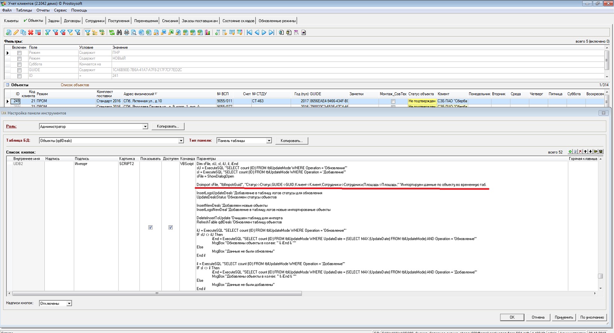Click the red X delete record icon
Image resolution: width=614 pixels, height=333 pixels.
click(30, 33)
